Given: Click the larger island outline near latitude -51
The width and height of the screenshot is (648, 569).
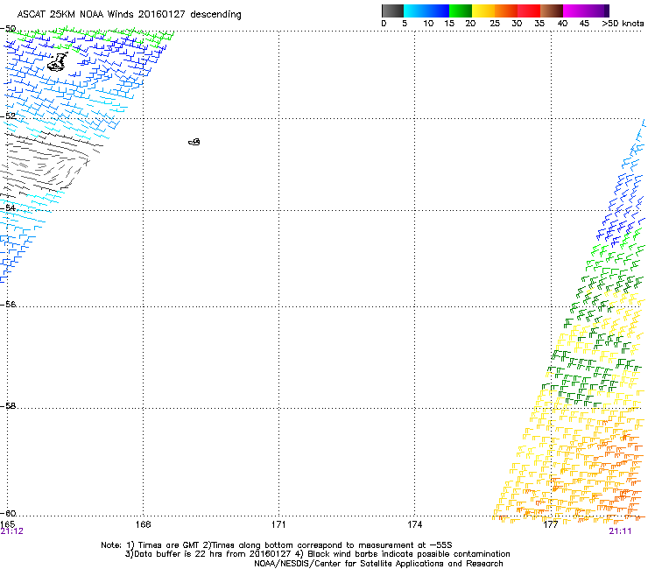Looking at the screenshot, I should coord(58,62).
